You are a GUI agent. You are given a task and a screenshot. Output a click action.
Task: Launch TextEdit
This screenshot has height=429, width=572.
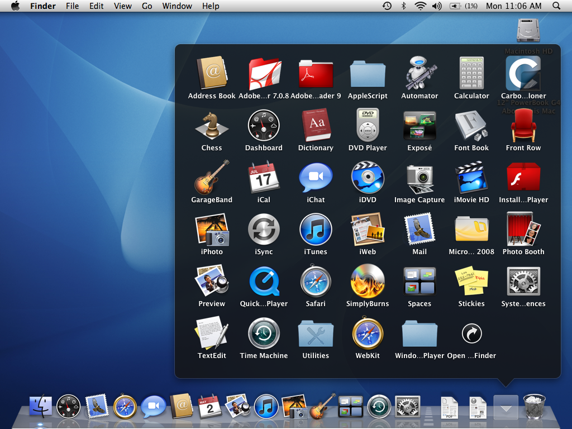click(x=212, y=333)
